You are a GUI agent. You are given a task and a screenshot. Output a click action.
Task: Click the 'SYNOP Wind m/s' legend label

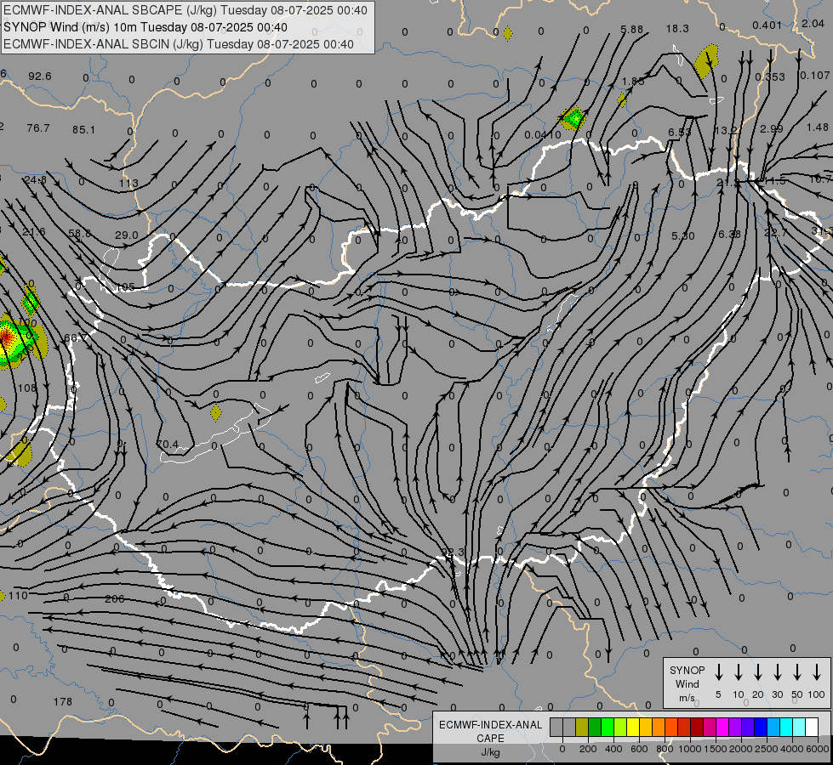(x=687, y=683)
